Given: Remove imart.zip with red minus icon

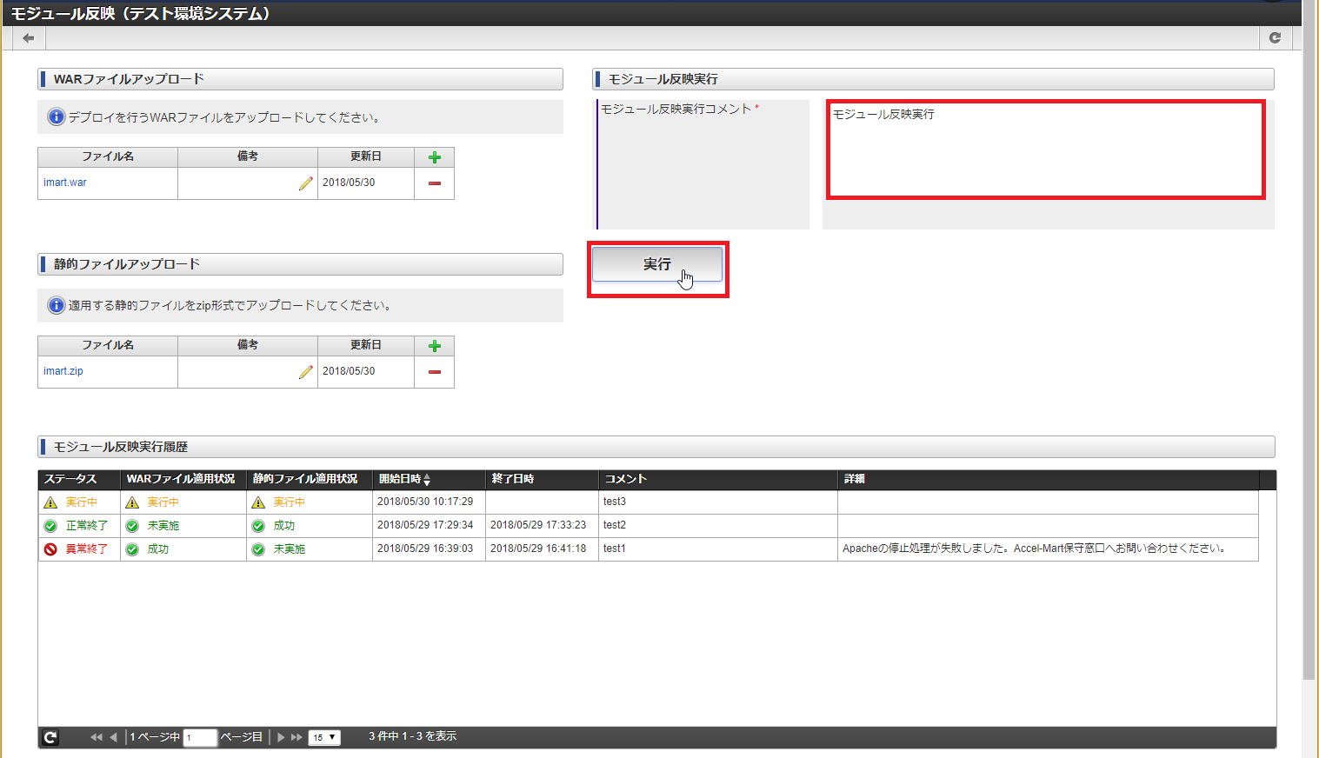Looking at the screenshot, I should [435, 372].
